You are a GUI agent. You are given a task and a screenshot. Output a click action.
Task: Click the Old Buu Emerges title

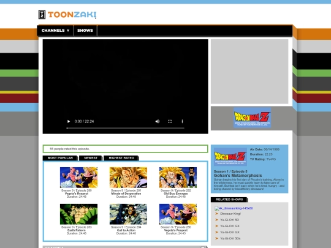click(x=176, y=194)
